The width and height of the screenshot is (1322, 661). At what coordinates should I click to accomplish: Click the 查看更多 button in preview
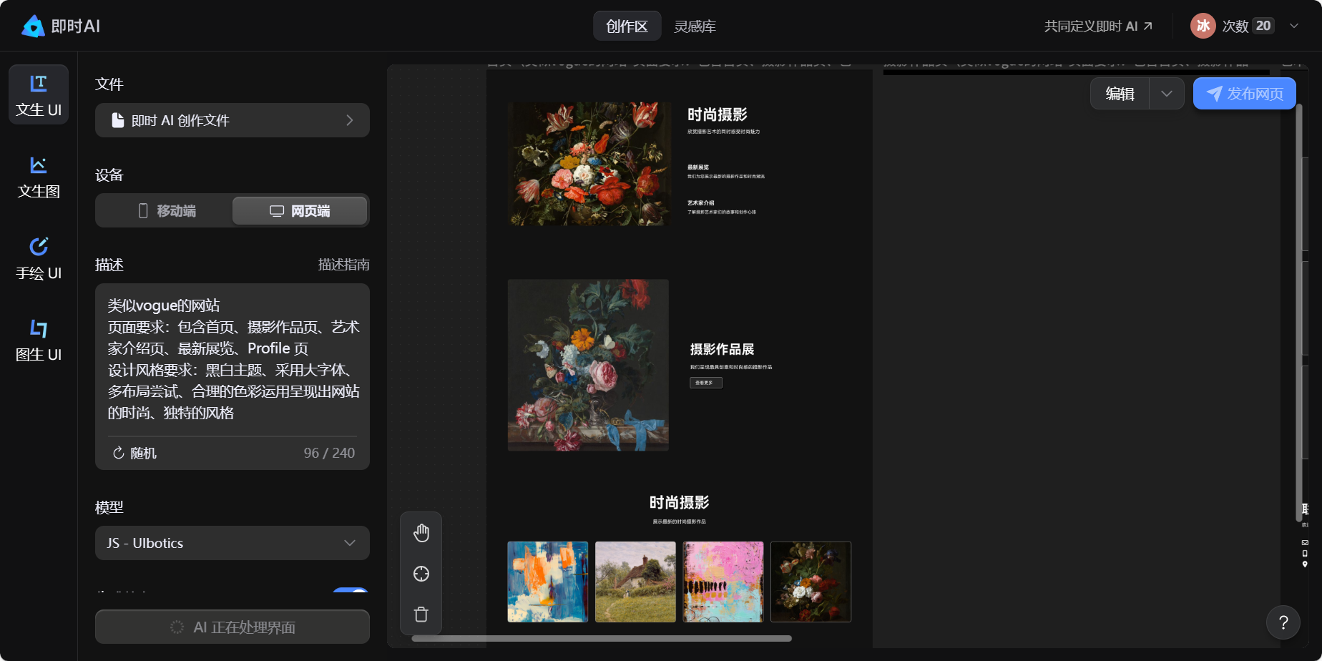click(706, 383)
